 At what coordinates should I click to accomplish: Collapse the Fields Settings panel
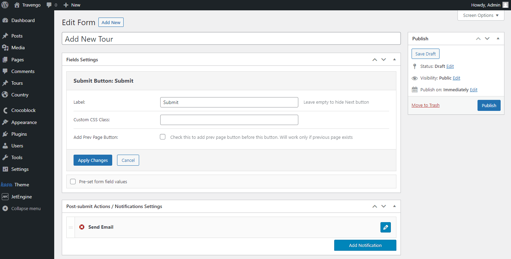(x=394, y=59)
